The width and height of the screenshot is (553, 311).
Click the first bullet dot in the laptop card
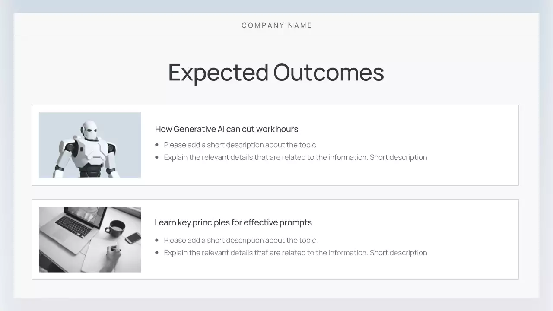point(157,240)
